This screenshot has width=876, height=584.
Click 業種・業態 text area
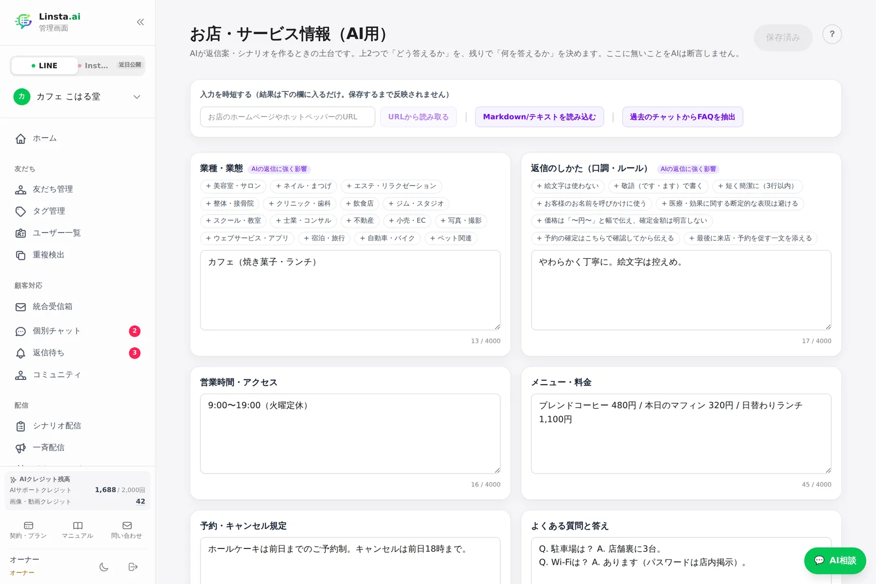350,290
